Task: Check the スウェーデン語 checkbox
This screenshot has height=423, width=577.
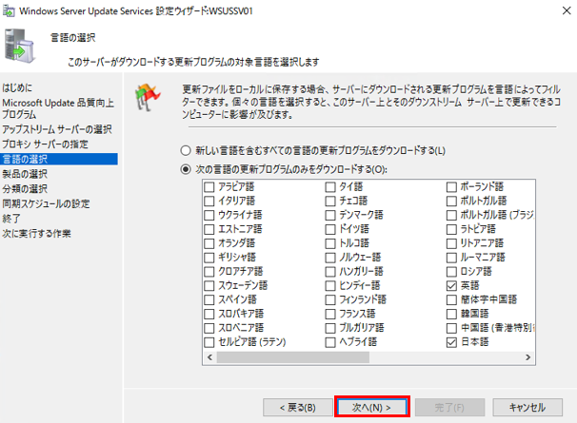Action: coord(209,285)
